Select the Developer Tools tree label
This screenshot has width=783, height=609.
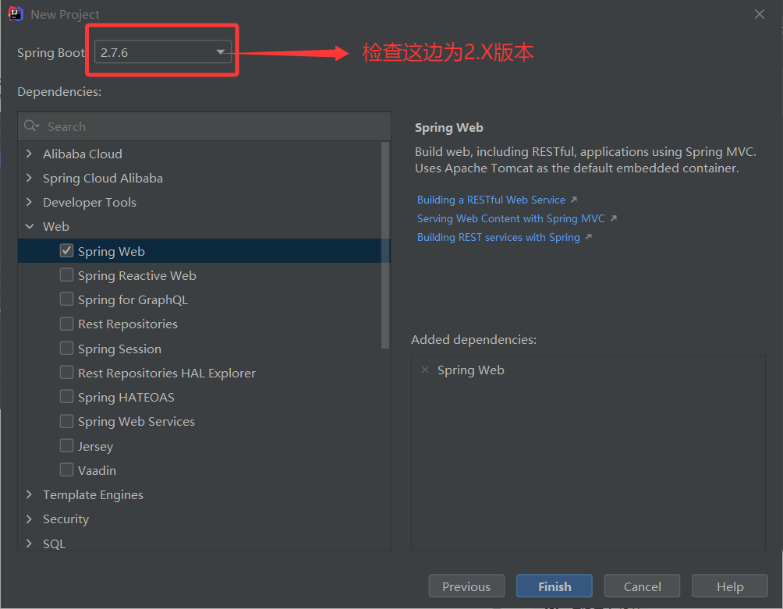(90, 202)
